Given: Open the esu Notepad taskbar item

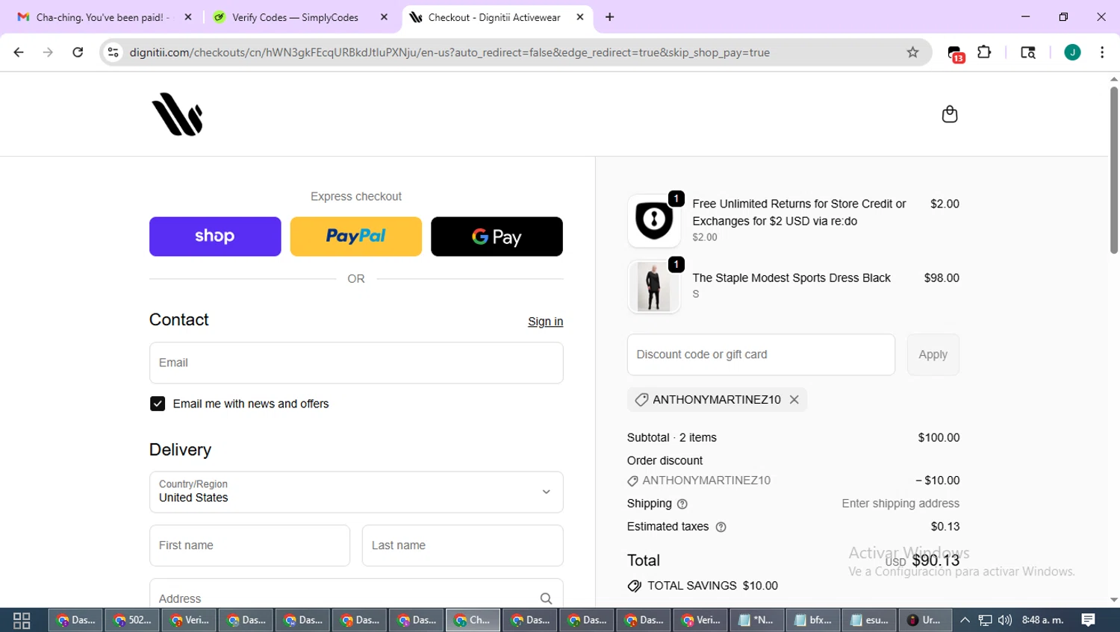Looking at the screenshot, I should pos(871,620).
